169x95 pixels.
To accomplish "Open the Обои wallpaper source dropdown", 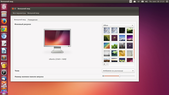I will [118, 25].
